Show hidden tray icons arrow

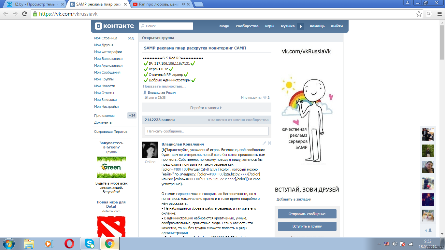[379, 244]
